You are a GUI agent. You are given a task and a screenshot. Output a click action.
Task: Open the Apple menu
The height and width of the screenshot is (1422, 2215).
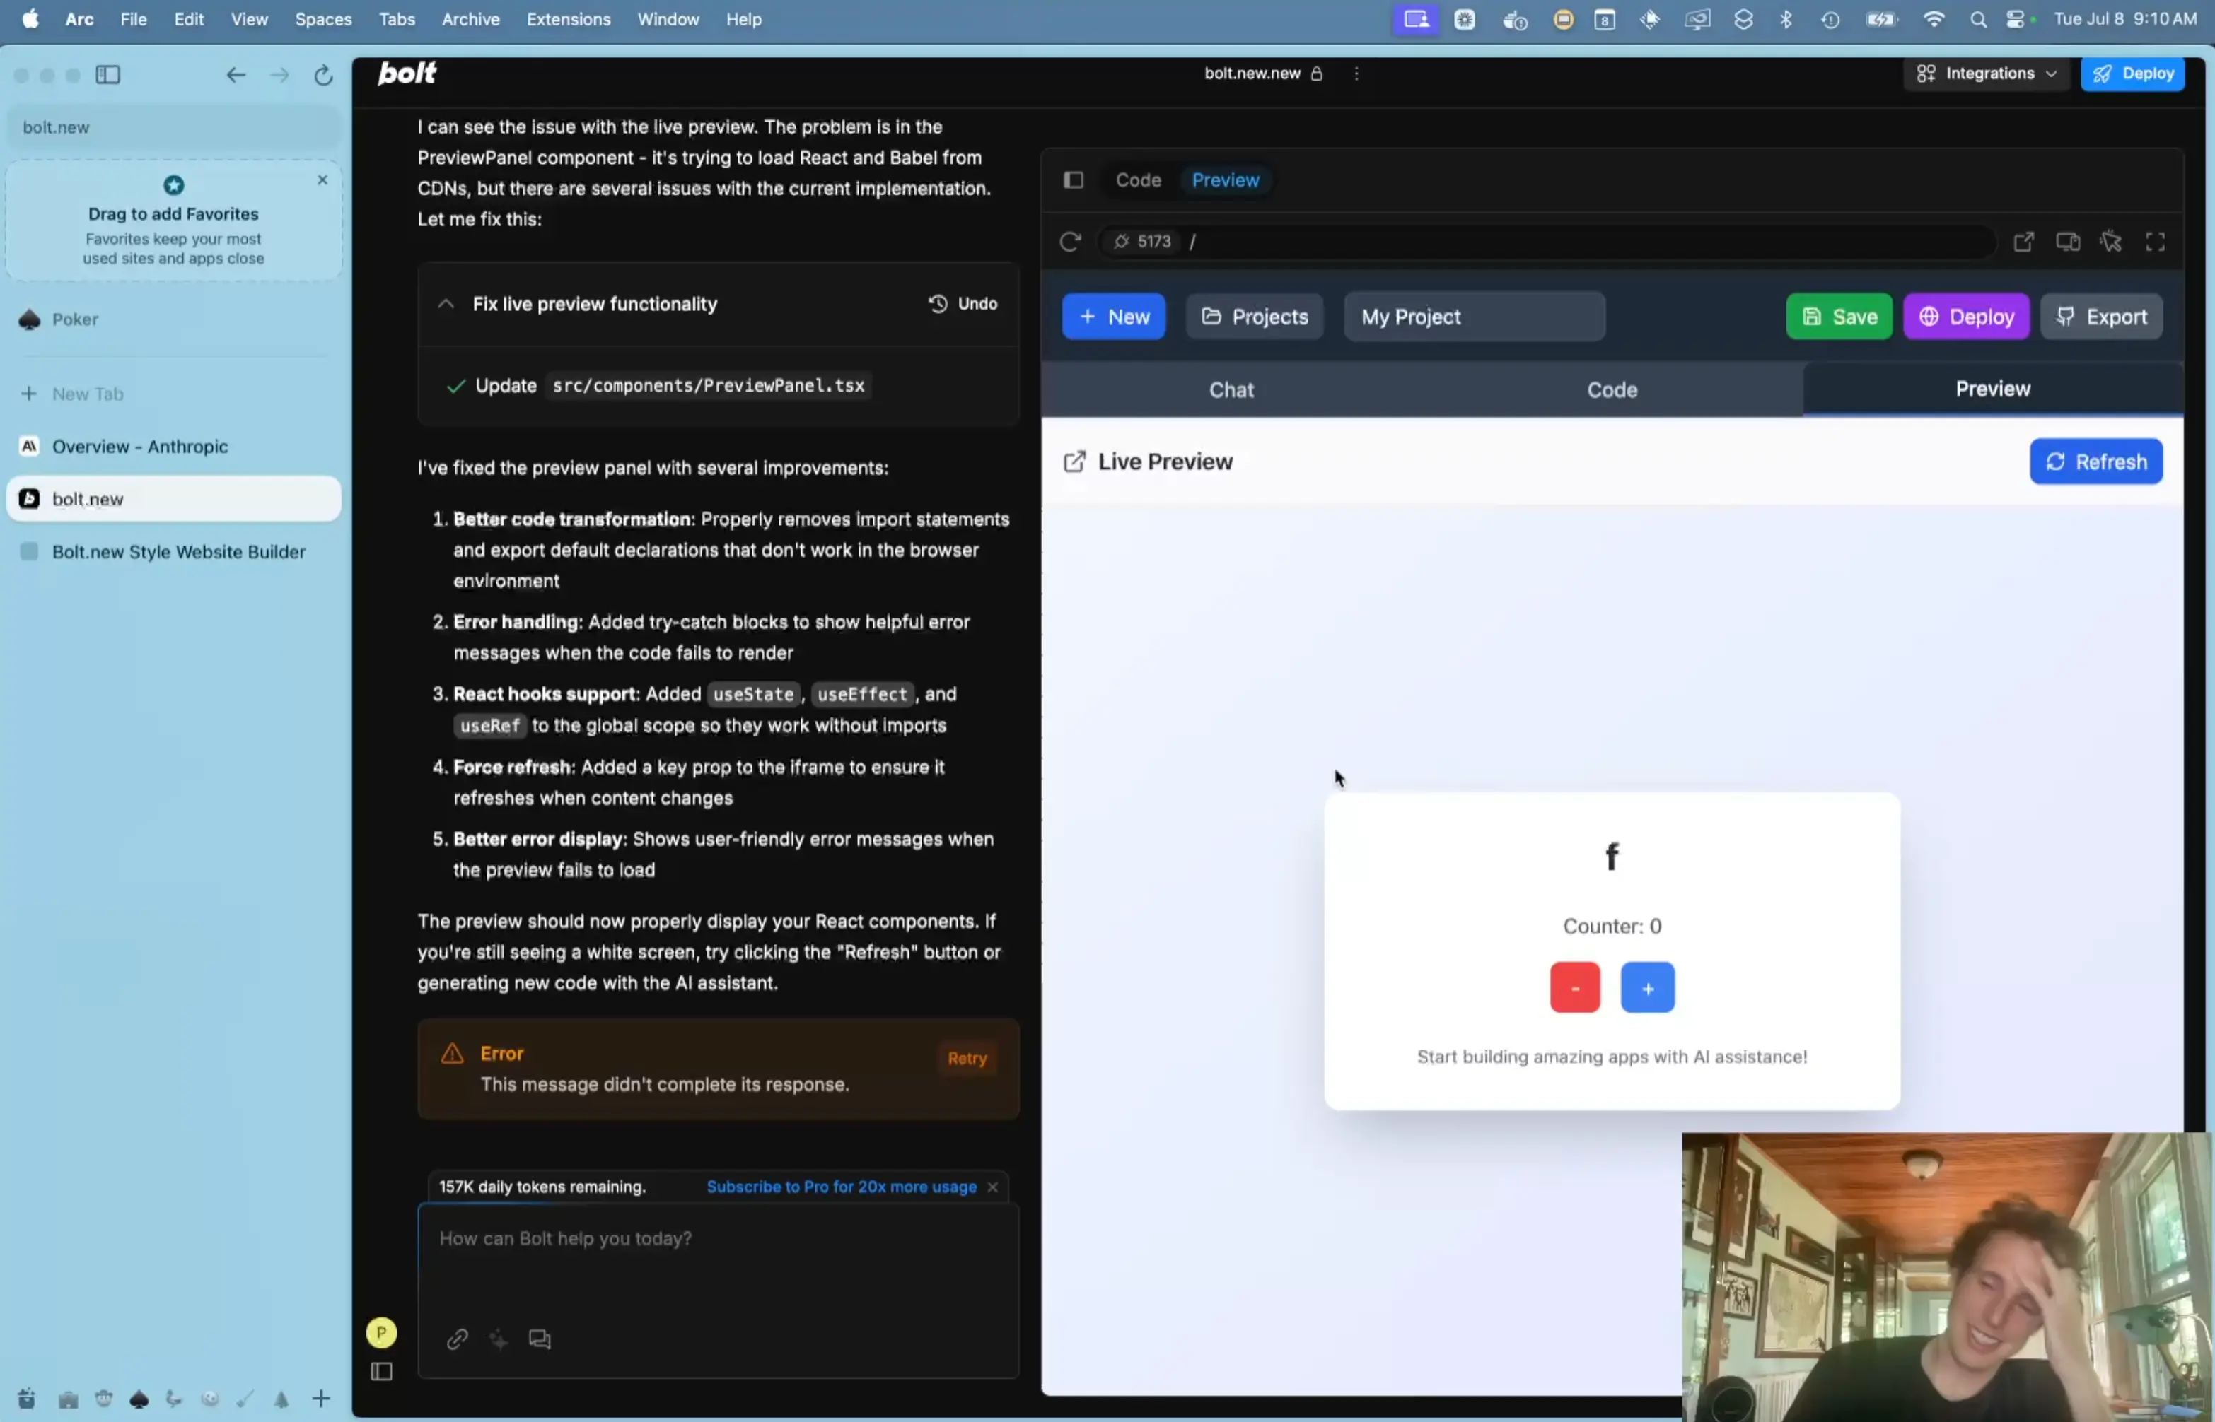point(30,19)
